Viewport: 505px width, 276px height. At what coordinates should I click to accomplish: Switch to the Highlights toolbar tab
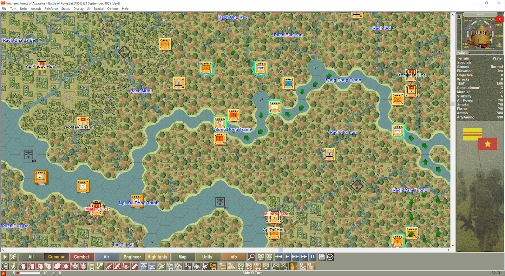[157, 257]
